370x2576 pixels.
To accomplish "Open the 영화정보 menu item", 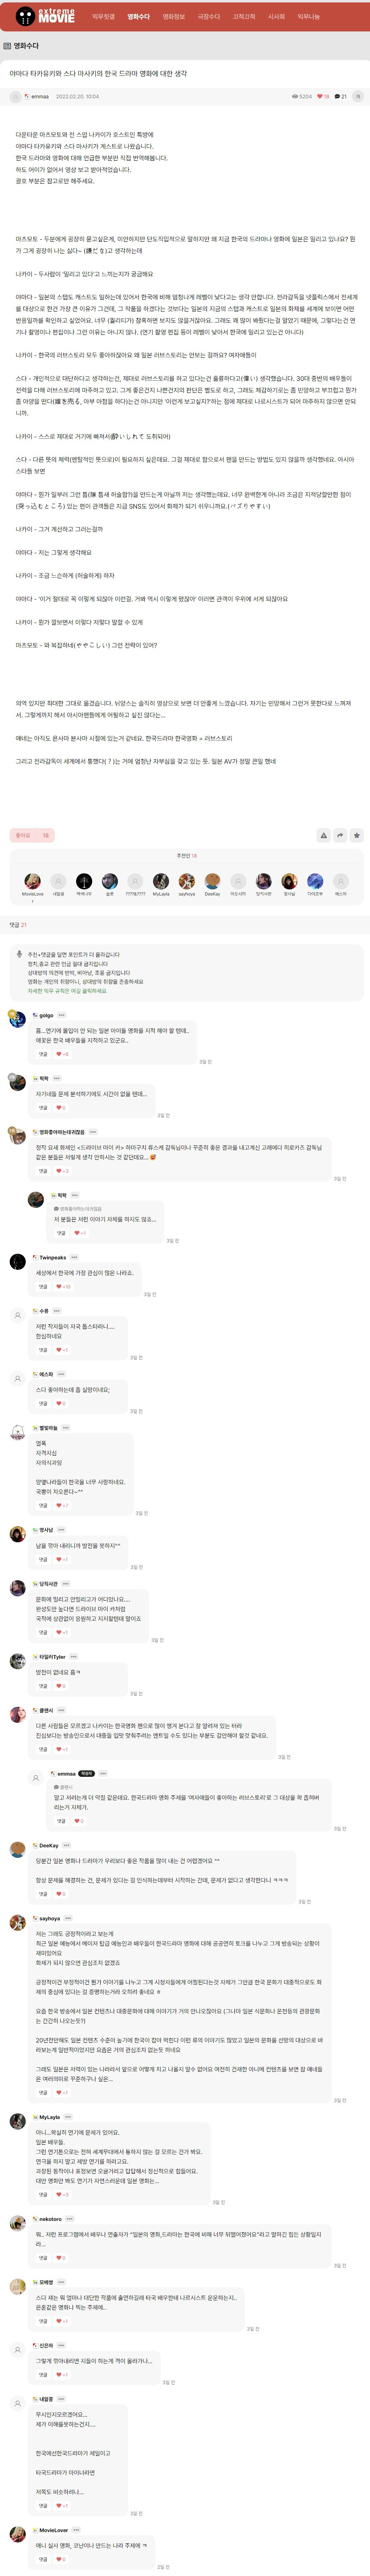I will (174, 16).
